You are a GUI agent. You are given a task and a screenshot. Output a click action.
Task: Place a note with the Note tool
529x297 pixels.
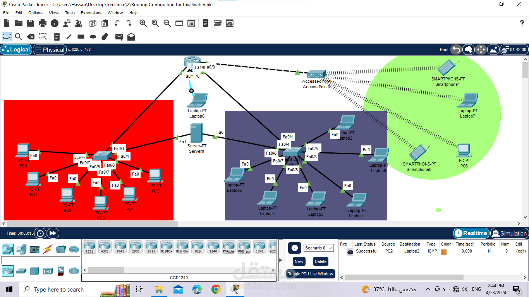coord(57,37)
